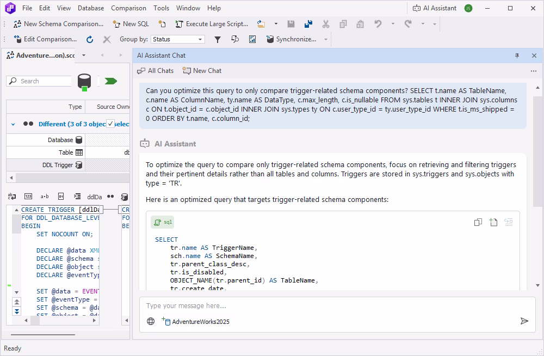Image resolution: width=544 pixels, height=356 pixels.
Task: Toggle ignore case icon in diff toolbar
Action: click(12, 197)
